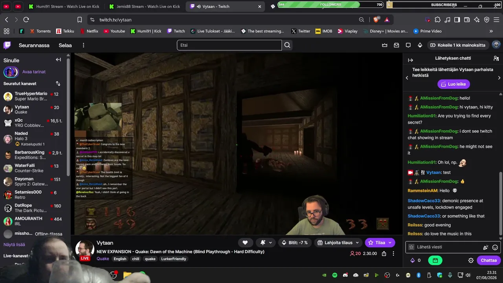Click the Chattaa send button

coord(489,260)
